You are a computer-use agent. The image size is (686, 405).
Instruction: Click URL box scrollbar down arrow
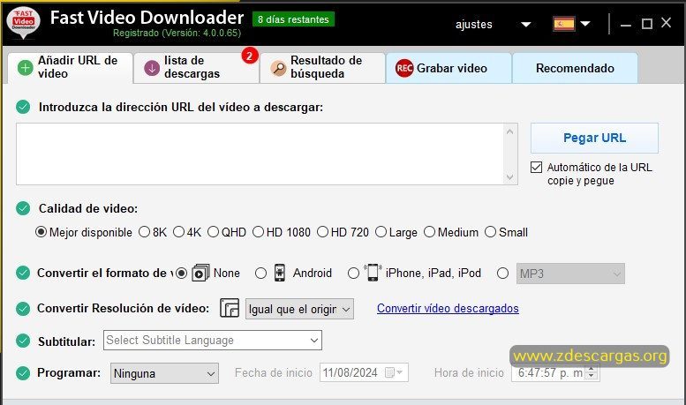click(x=509, y=177)
